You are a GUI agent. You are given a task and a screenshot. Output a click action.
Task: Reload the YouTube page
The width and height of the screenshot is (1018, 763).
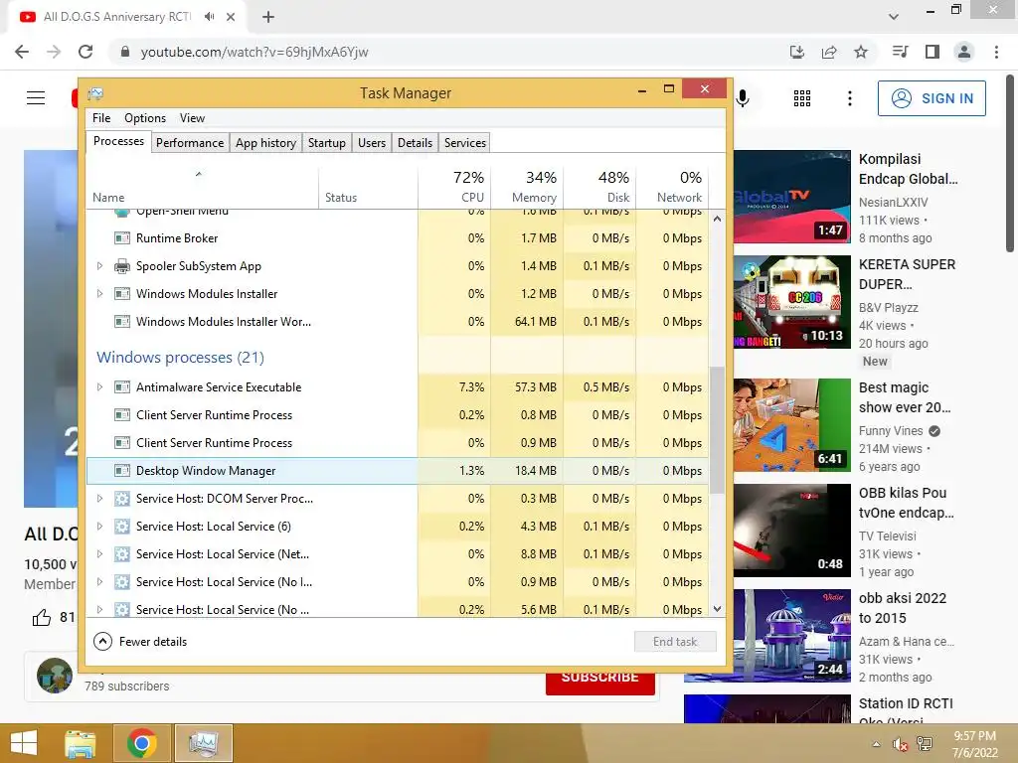tap(85, 52)
